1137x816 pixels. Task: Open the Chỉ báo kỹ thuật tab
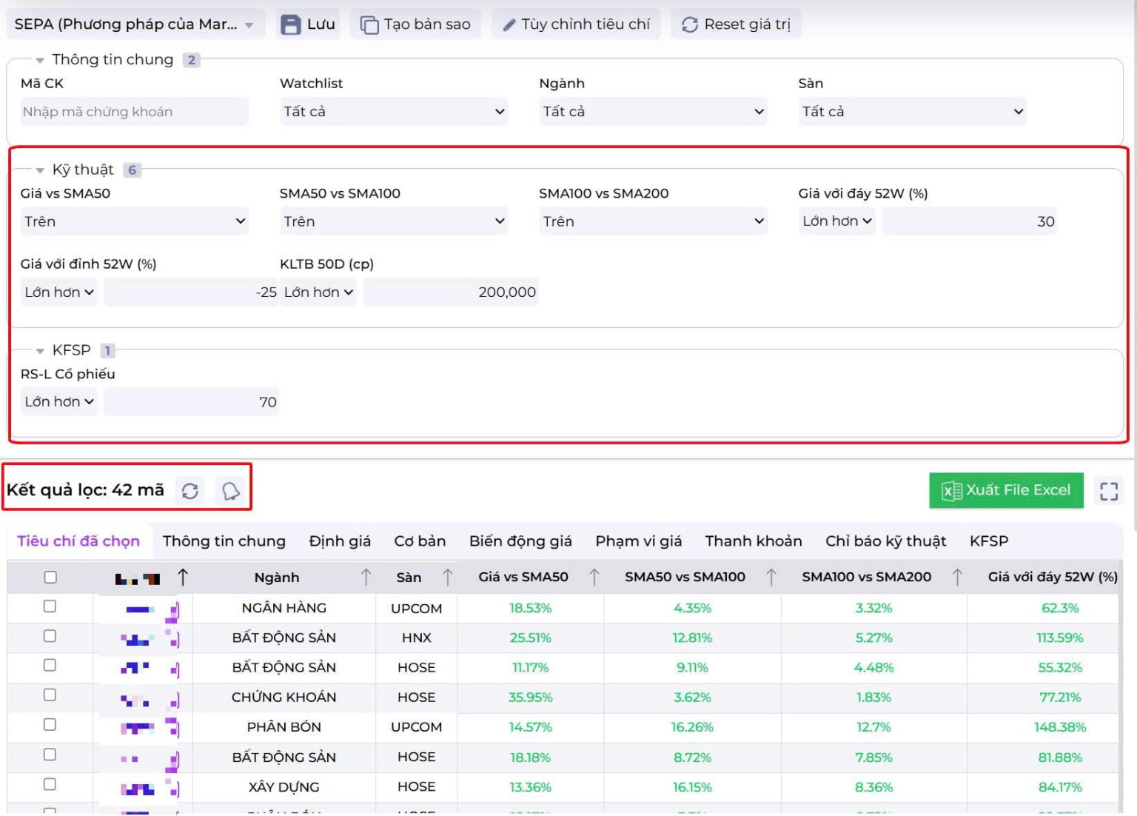tap(885, 541)
